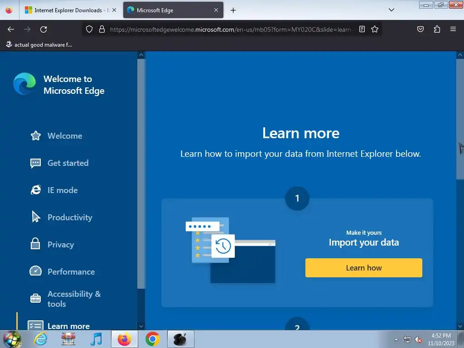Go back with the browser back arrow
The height and width of the screenshot is (348, 464).
click(11, 29)
